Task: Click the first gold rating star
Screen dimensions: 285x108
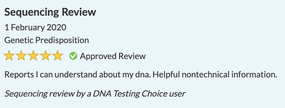Action: pos(9,55)
